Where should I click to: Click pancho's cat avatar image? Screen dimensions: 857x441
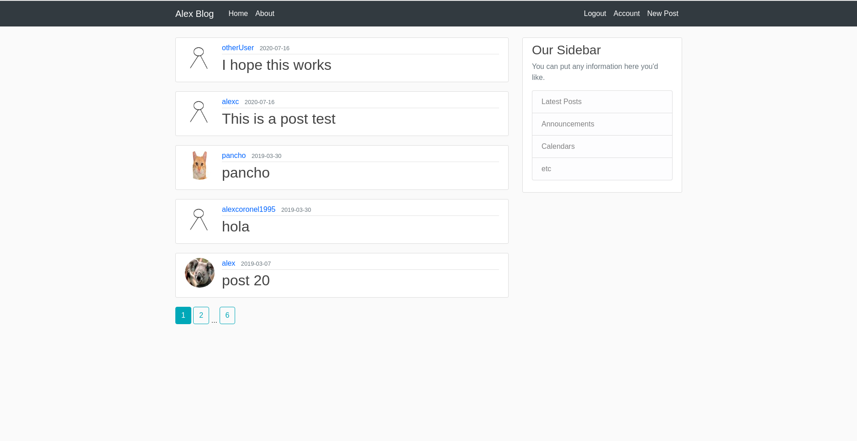click(x=200, y=166)
